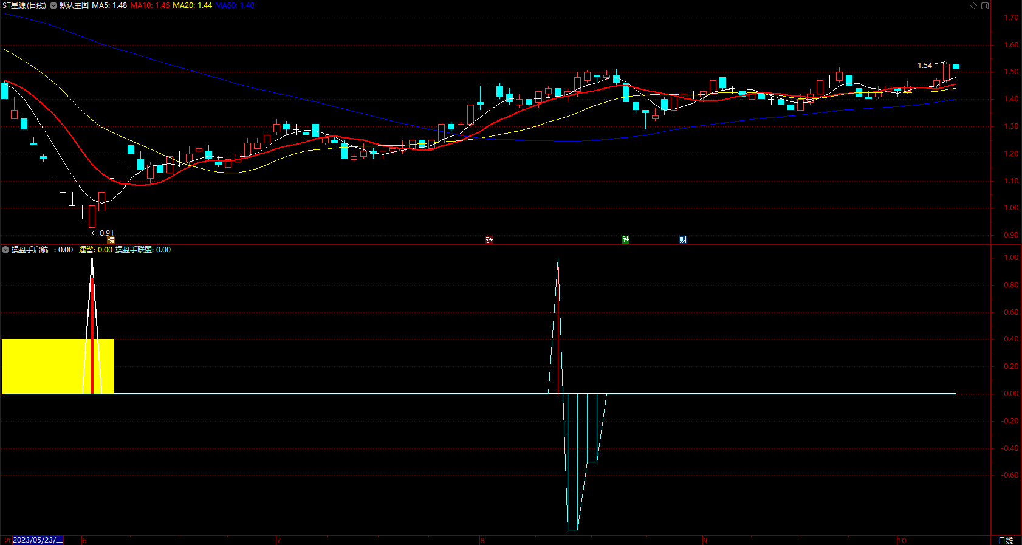Screen dimensions: 1022x545
Task: Click the 操盘手联盟: 0.00 indicator value
Action: (x=143, y=250)
